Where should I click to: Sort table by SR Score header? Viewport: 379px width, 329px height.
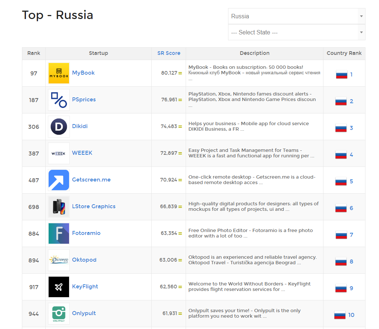169,53
